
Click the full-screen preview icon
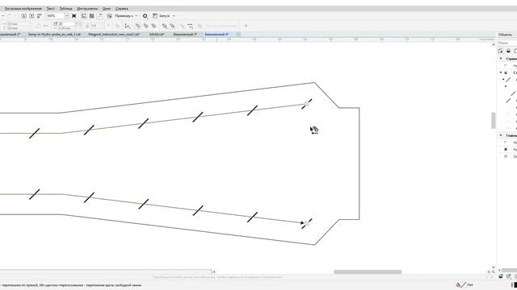74,16
